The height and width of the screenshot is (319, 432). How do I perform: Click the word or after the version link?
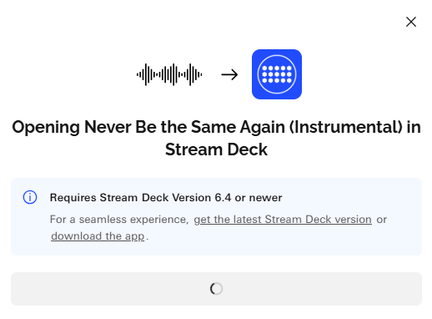pos(381,220)
